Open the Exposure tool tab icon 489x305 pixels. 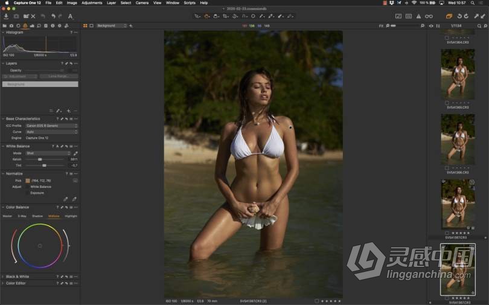pyautogui.click(x=32, y=26)
